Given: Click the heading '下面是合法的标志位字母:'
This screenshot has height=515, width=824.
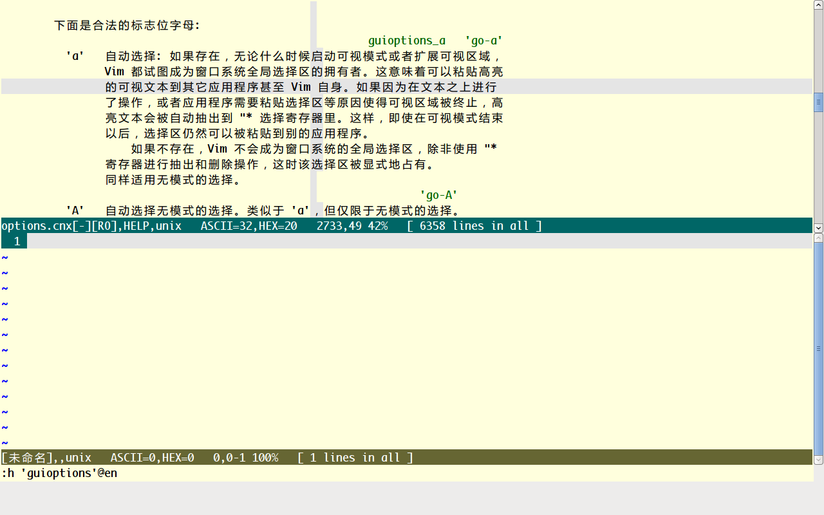Looking at the screenshot, I should (127, 25).
